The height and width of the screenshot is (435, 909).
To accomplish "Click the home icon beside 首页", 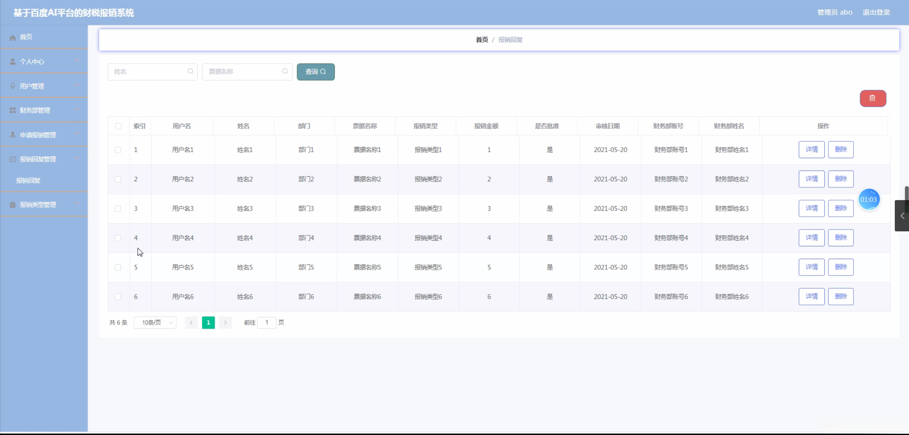I will pyautogui.click(x=13, y=37).
